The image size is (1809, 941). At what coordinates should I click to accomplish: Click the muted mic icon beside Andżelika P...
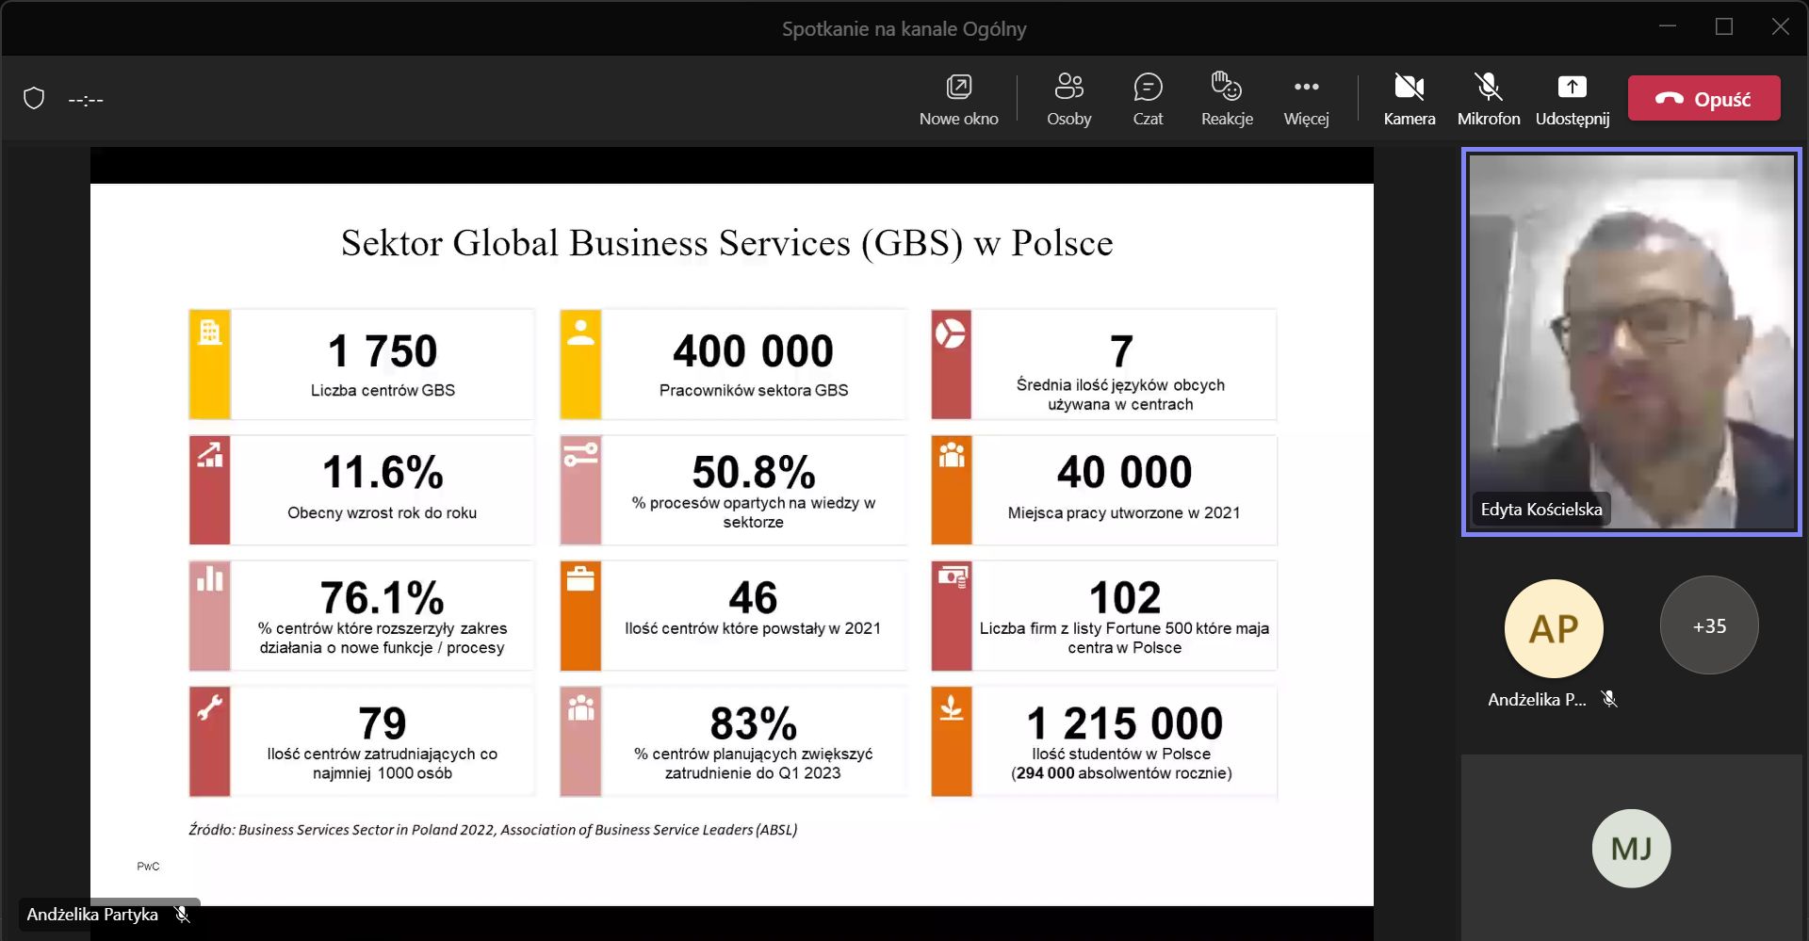coord(1609,699)
